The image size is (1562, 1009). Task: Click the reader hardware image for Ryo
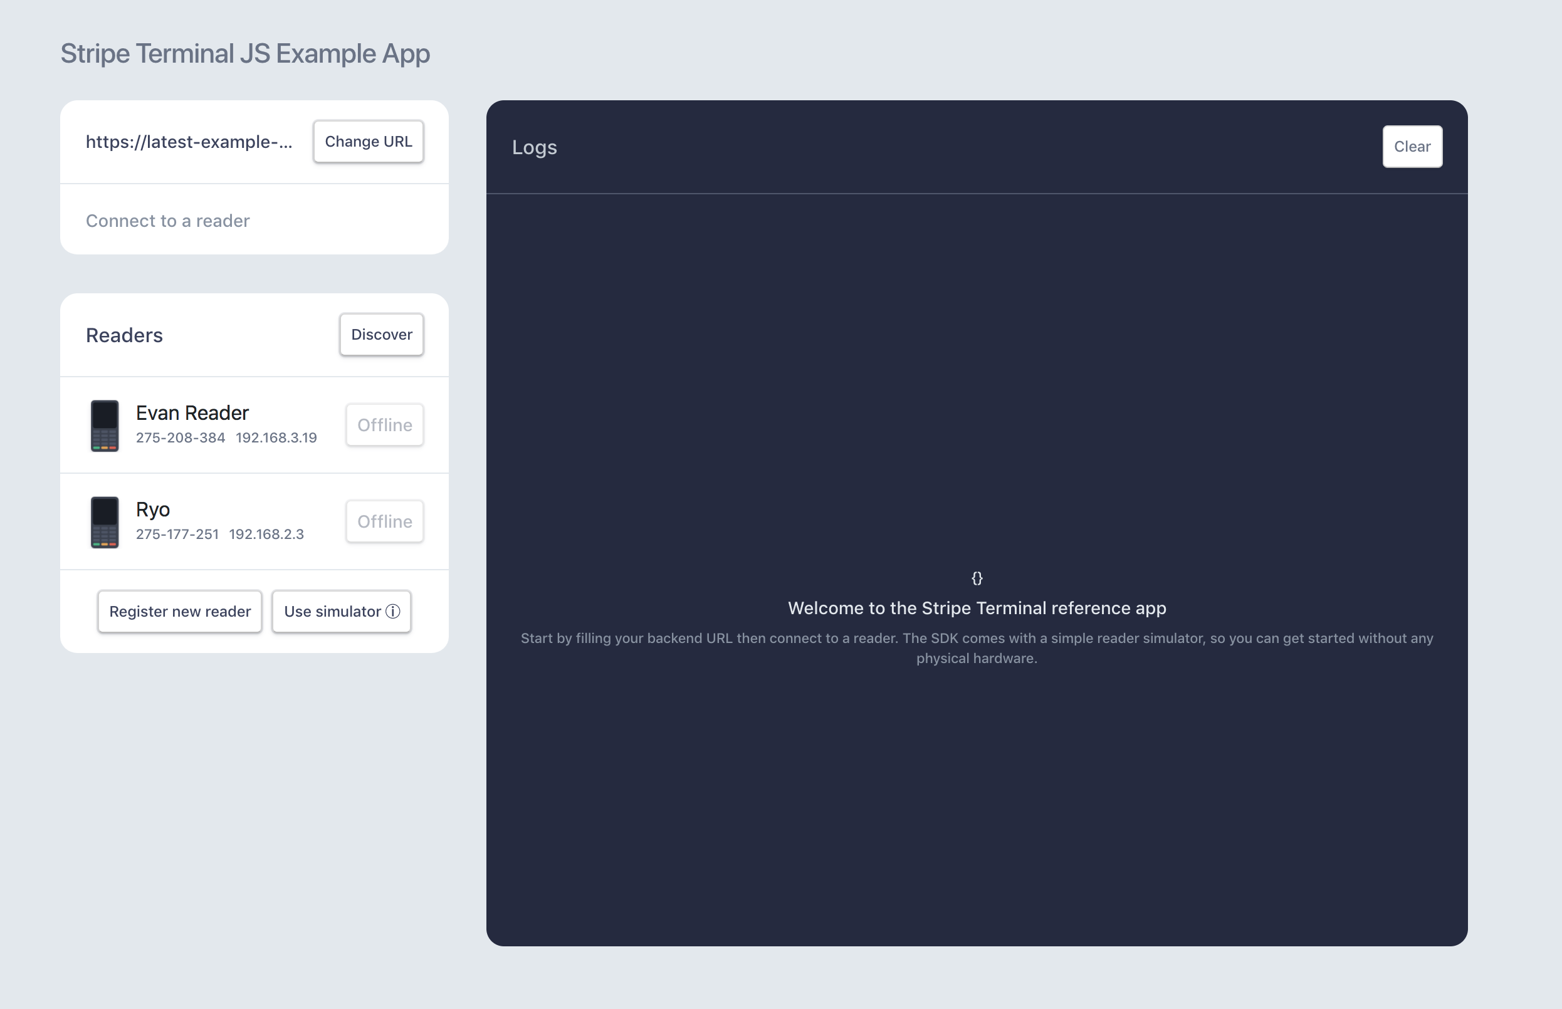tap(106, 521)
